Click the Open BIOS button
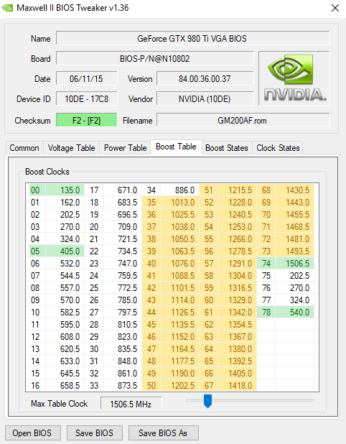The image size is (346, 444). [32, 433]
